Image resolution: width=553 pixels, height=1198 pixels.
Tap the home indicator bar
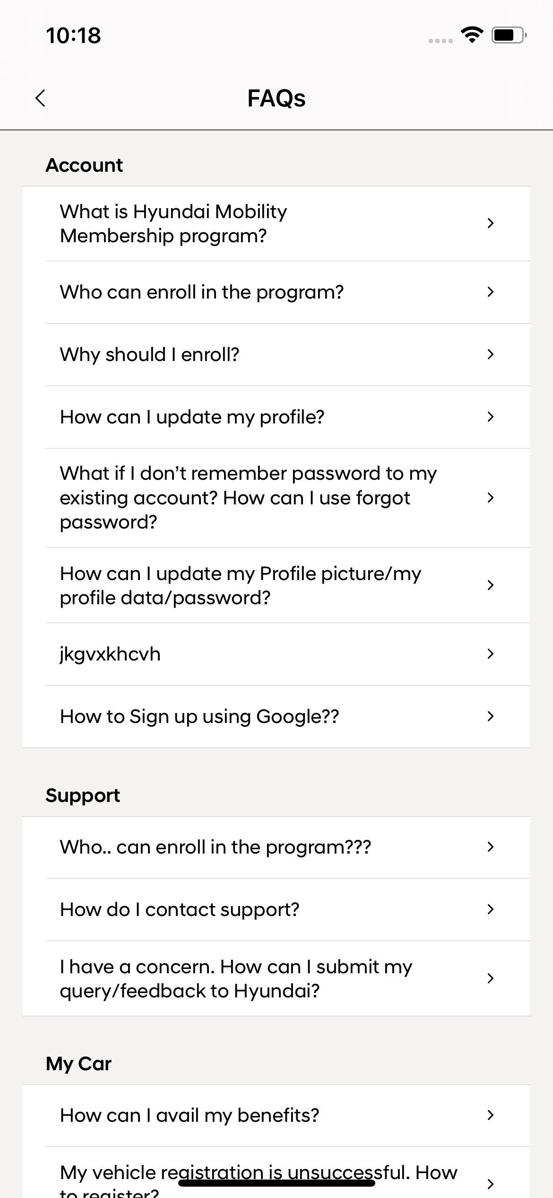point(276,1183)
